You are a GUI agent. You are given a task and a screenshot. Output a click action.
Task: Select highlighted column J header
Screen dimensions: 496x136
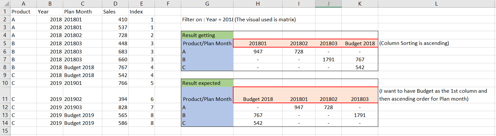pos(328,4)
